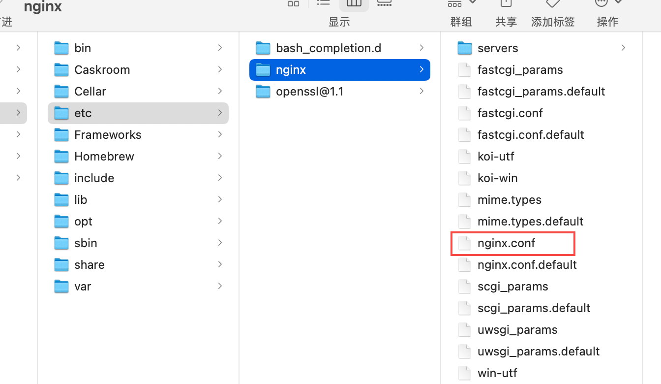
Task: Click the 添加标签 toolbar label
Action: (x=553, y=22)
